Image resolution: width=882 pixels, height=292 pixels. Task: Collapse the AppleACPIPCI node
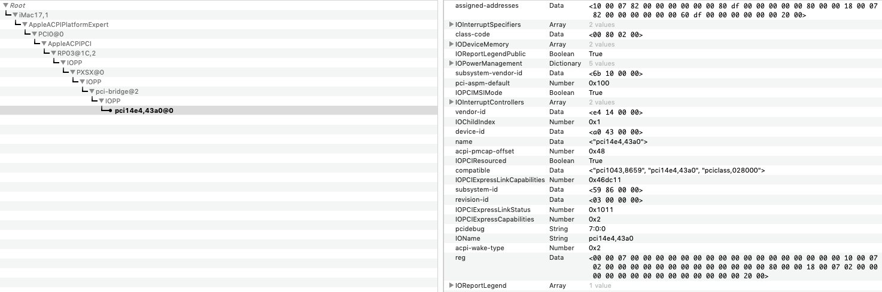(x=44, y=44)
